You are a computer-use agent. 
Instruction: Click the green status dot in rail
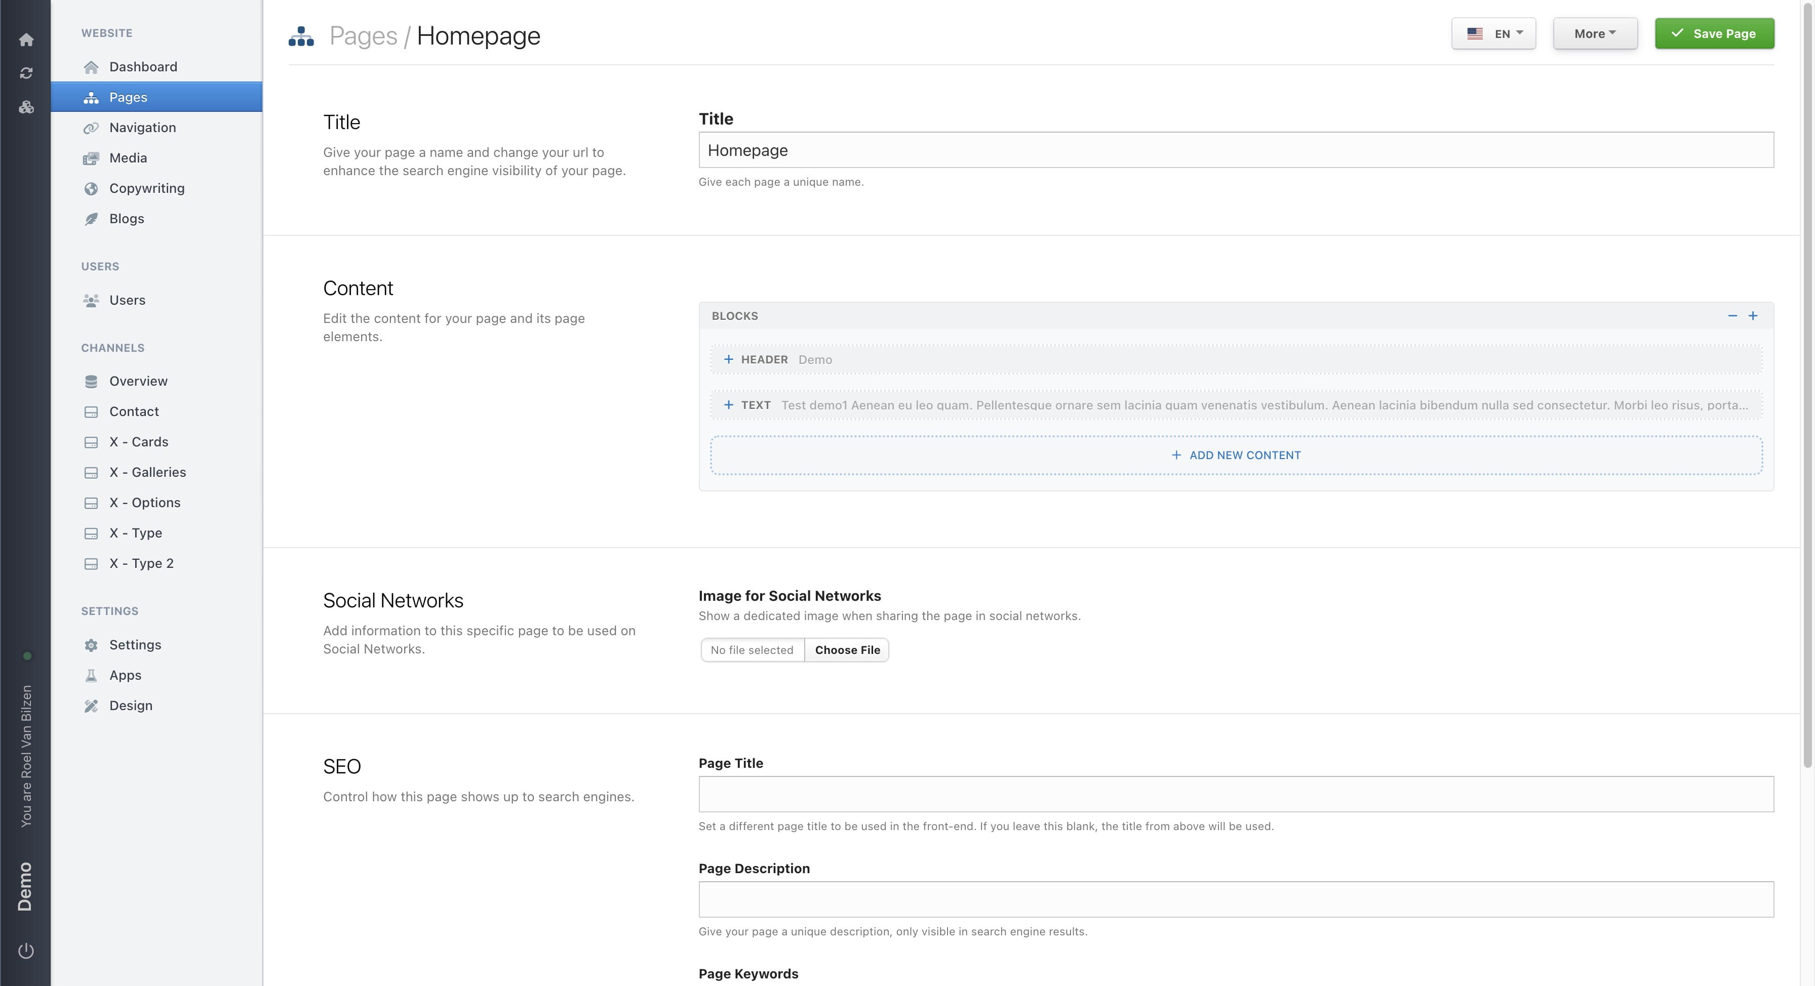27,655
